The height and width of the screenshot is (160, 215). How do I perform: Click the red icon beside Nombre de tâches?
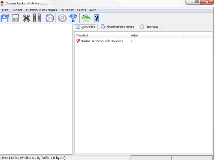(x=78, y=41)
